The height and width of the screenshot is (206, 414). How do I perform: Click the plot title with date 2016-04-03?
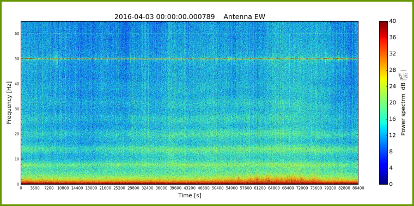[190, 17]
